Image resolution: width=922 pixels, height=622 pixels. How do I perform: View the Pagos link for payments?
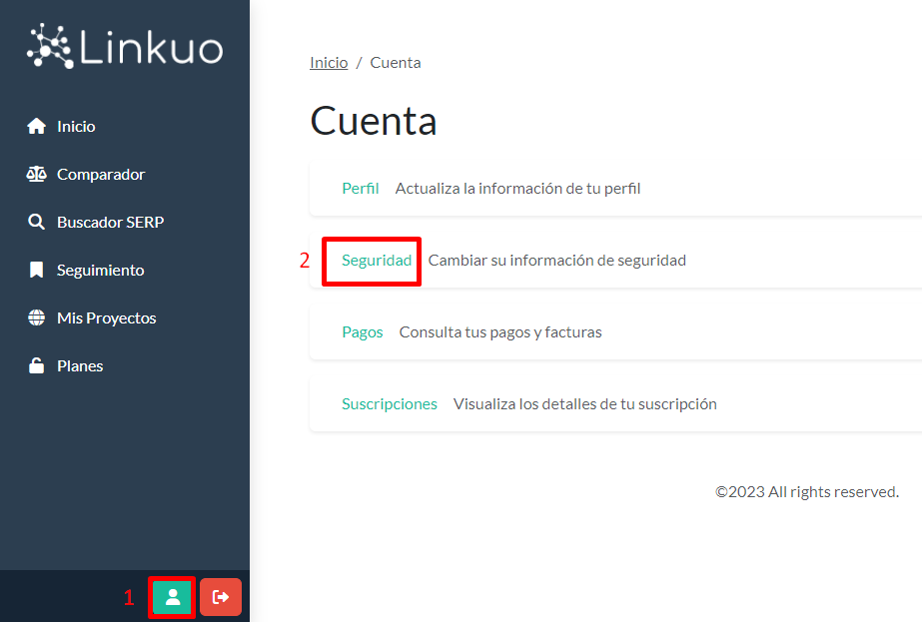click(x=362, y=331)
